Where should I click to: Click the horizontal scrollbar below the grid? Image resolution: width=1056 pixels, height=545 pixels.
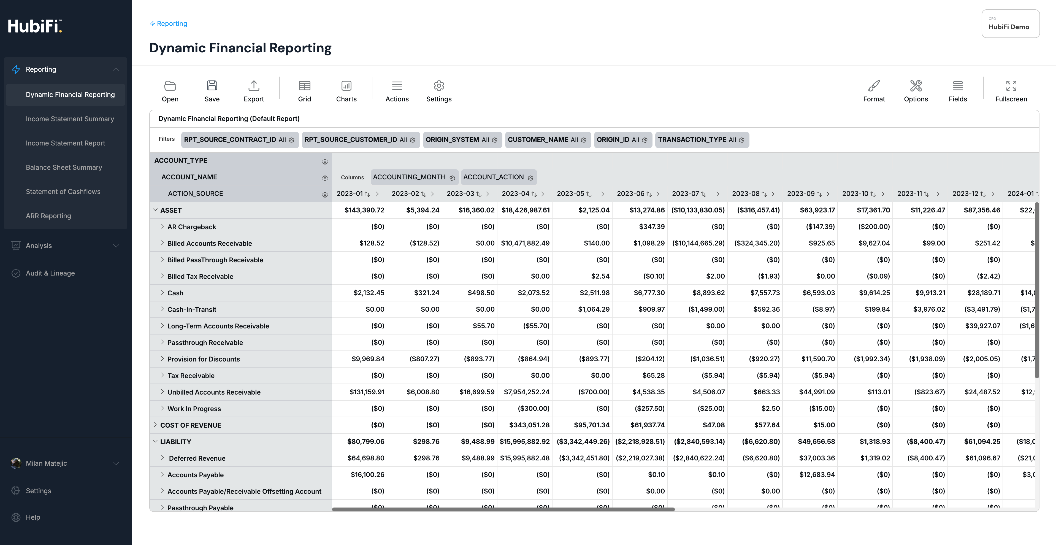[503, 509]
